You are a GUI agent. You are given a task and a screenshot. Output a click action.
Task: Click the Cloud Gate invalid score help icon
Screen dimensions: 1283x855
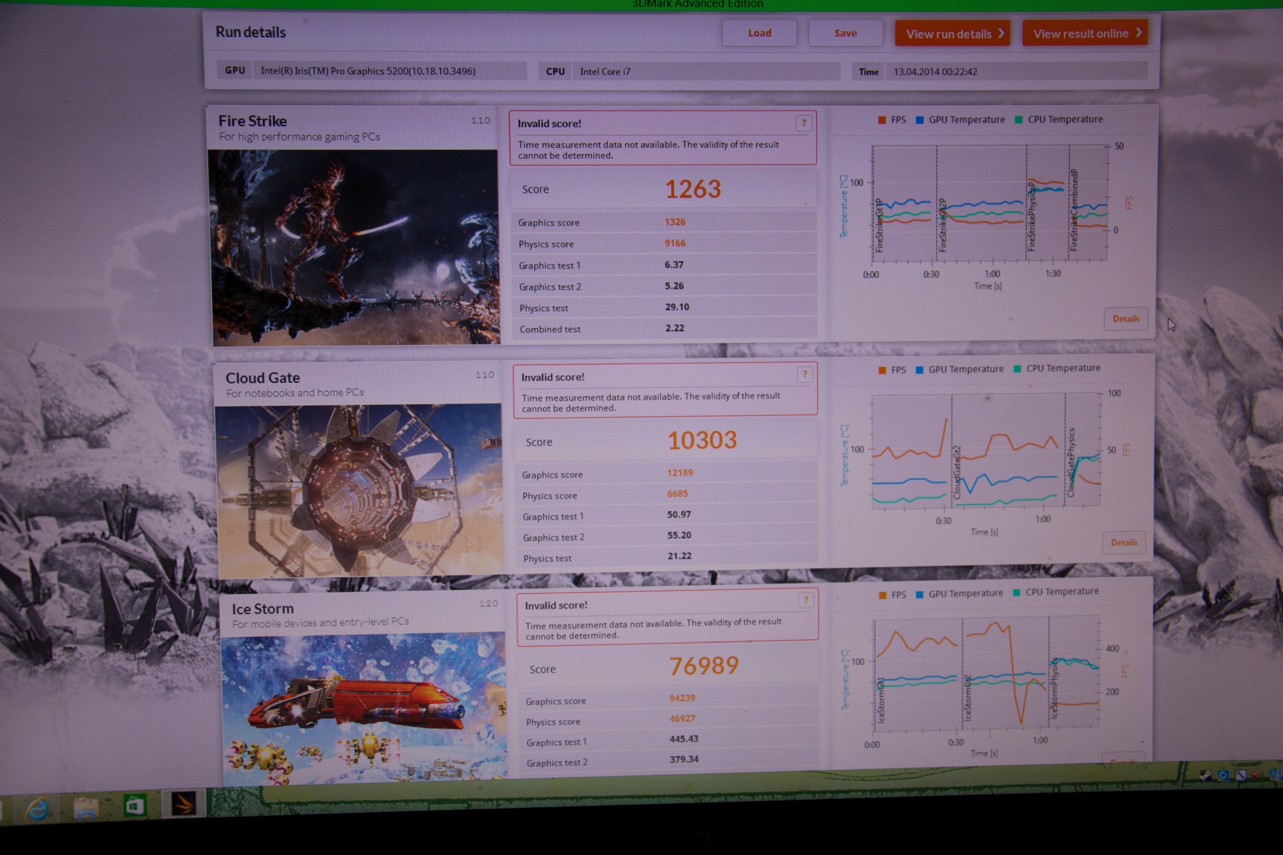click(804, 374)
